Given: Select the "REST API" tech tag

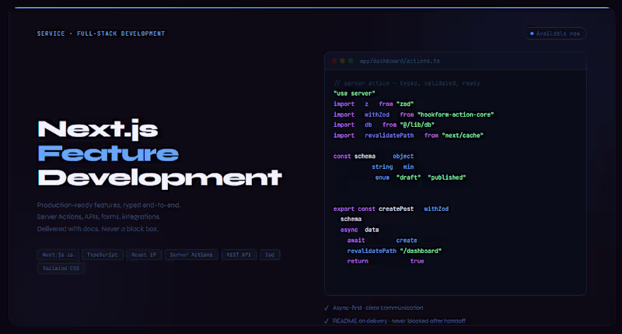Looking at the screenshot, I should pyautogui.click(x=239, y=255).
